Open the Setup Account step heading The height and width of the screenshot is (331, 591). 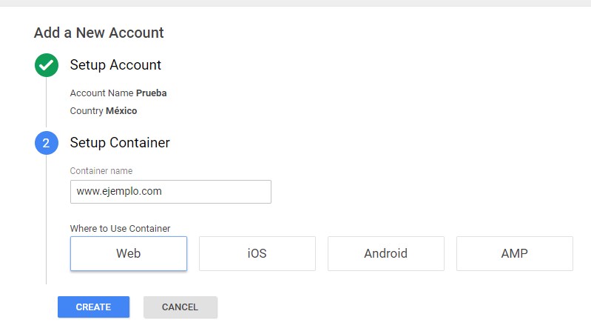115,65
